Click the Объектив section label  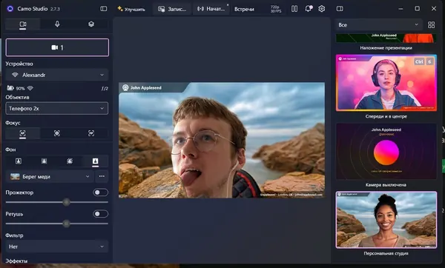coord(17,97)
